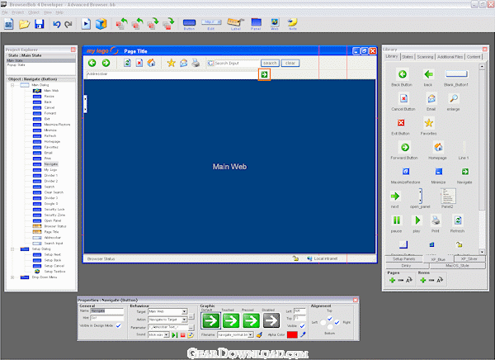Viewport: 495px width, 360px height.
Task: Toggle the Visible checkbox in Graphic section
Action: pos(302,326)
